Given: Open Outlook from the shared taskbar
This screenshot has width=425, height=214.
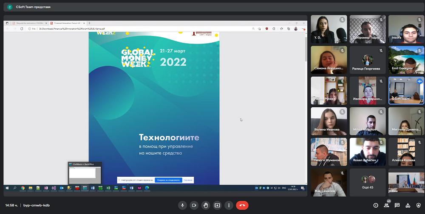Looking at the screenshot, I should (x=62, y=188).
